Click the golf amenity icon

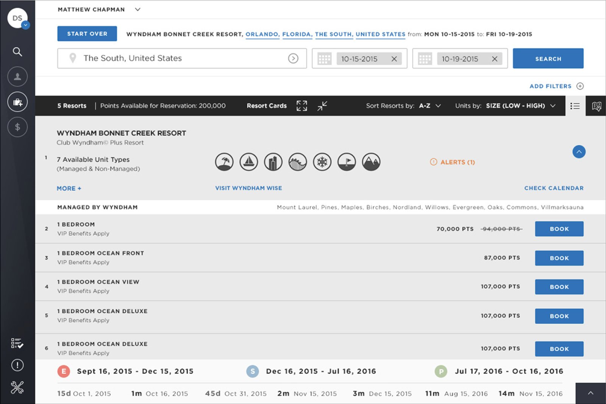pos(347,162)
